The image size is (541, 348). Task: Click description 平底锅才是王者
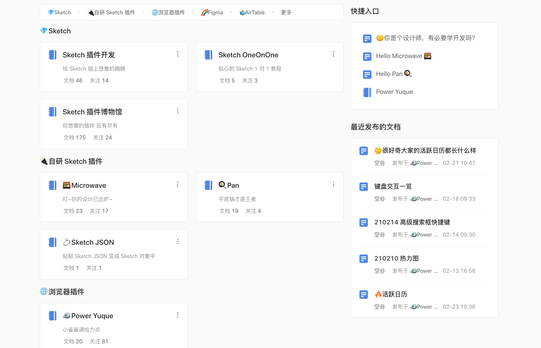click(x=237, y=199)
